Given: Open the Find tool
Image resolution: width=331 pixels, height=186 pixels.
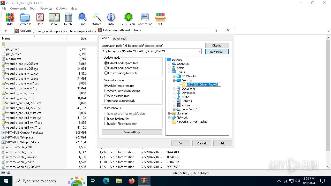Looking at the screenshot, I should [82, 19].
